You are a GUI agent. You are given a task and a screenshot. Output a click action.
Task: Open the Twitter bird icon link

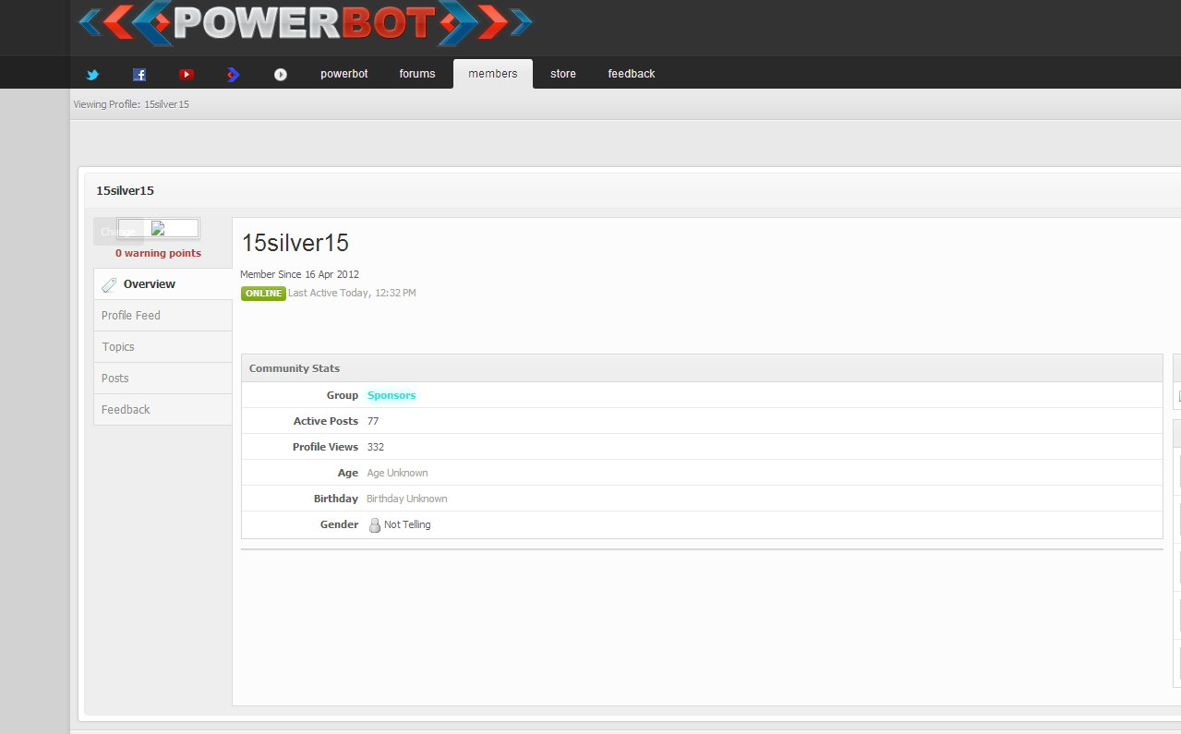coord(92,75)
